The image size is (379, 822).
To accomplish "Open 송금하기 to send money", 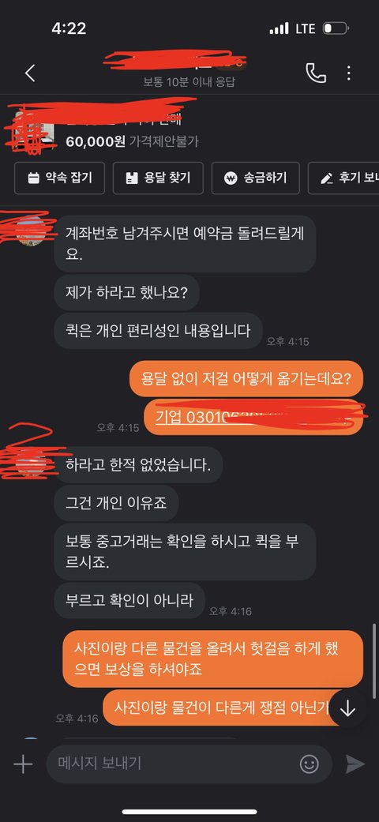I will (255, 178).
